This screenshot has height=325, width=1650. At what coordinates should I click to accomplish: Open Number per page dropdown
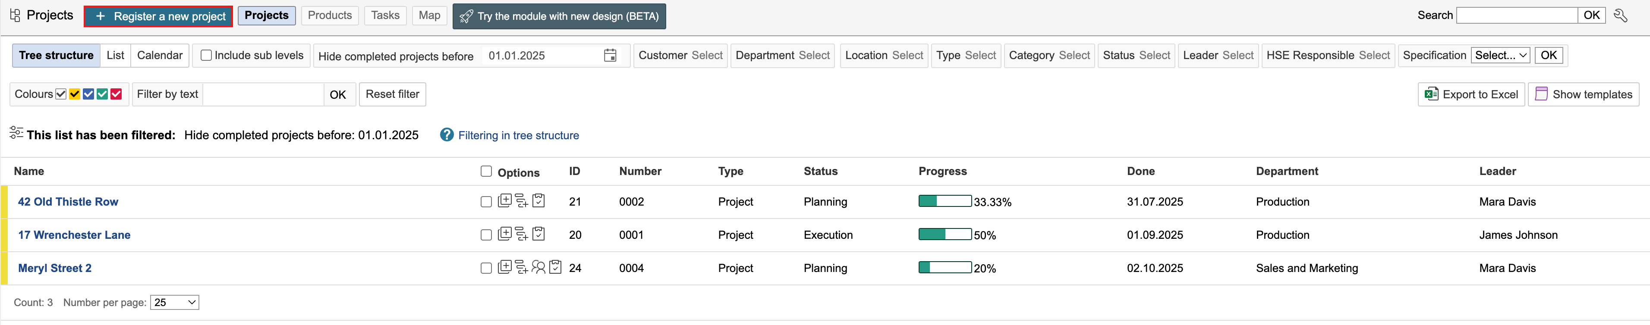[174, 303]
